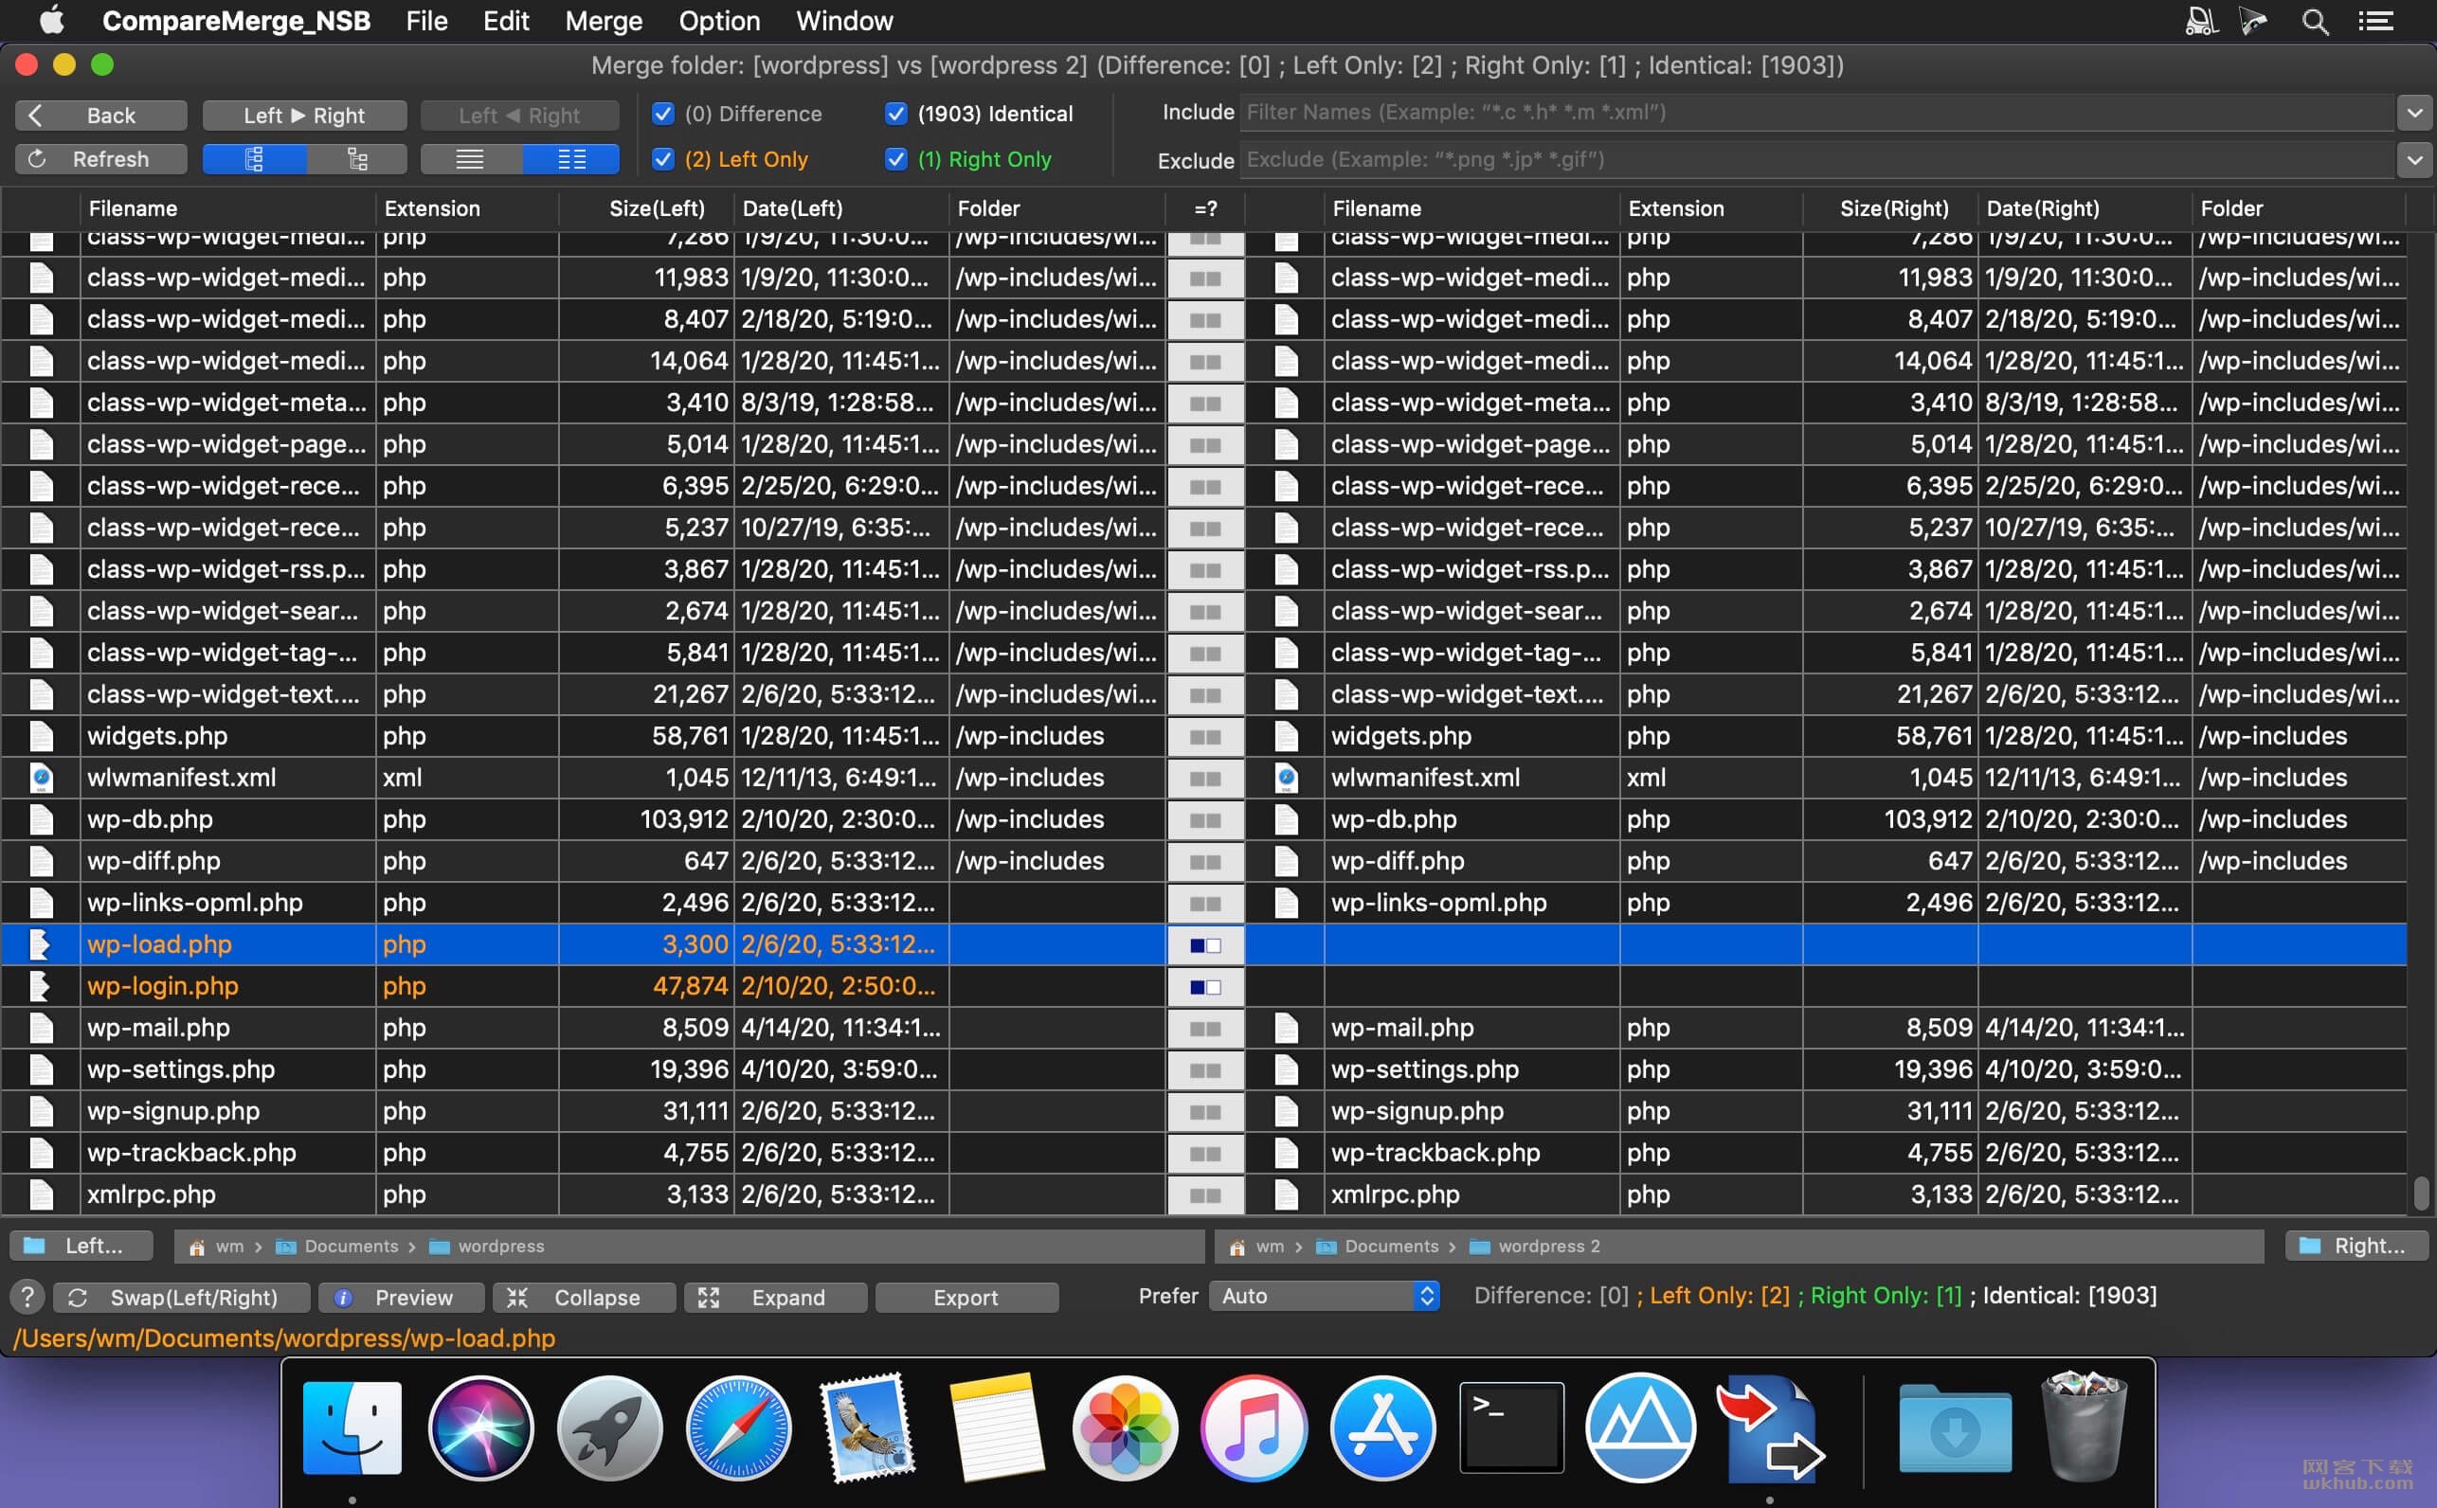
Task: Select the flat hierarchy view icon
Action: [x=357, y=158]
